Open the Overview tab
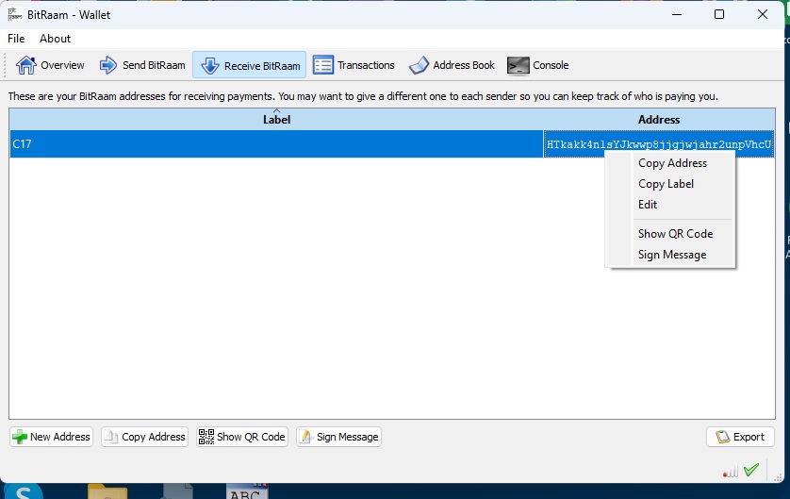 tap(50, 65)
